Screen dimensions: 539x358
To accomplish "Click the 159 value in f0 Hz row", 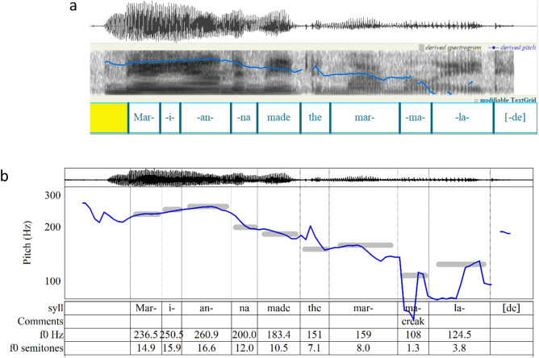I will click(363, 335).
